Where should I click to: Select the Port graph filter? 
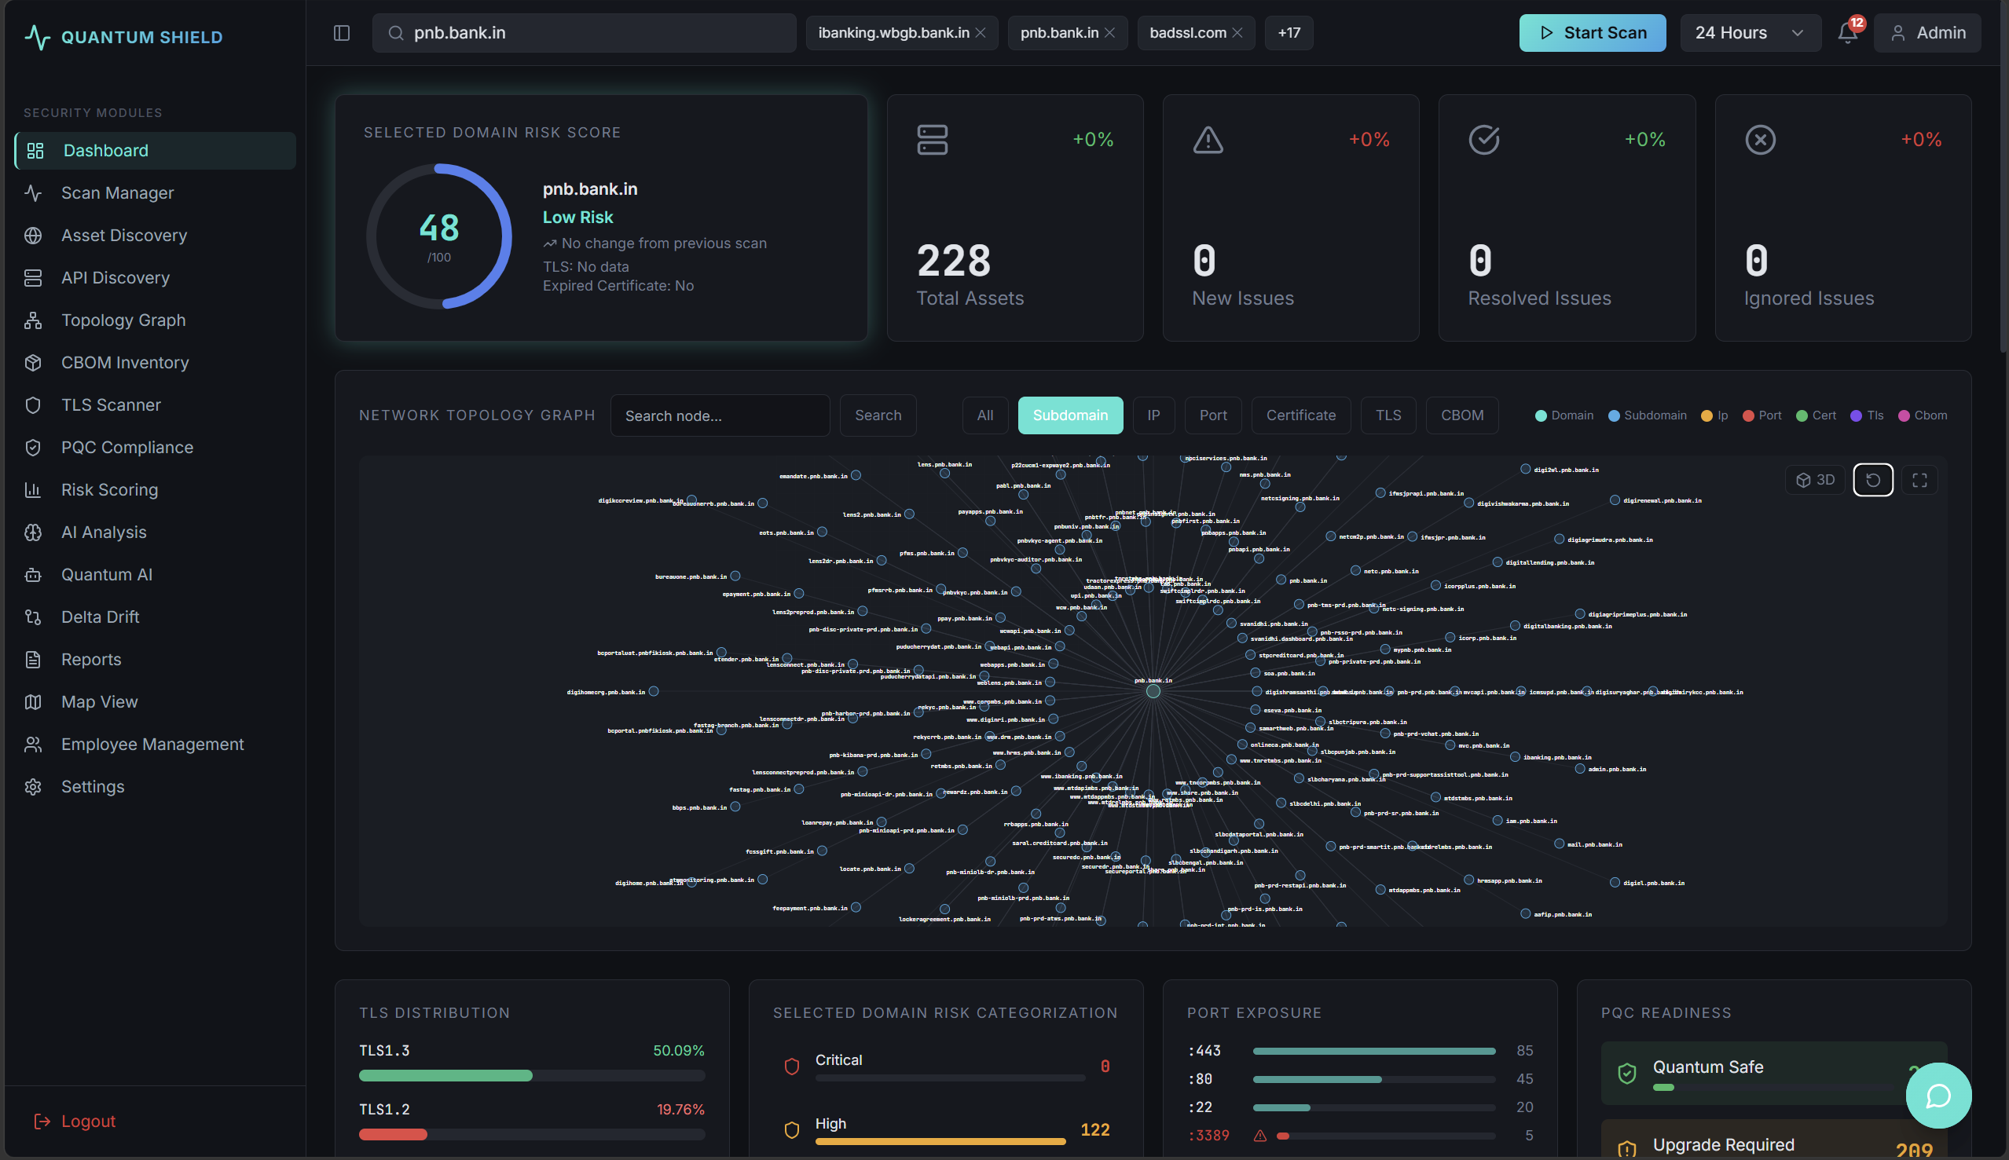[x=1213, y=415]
